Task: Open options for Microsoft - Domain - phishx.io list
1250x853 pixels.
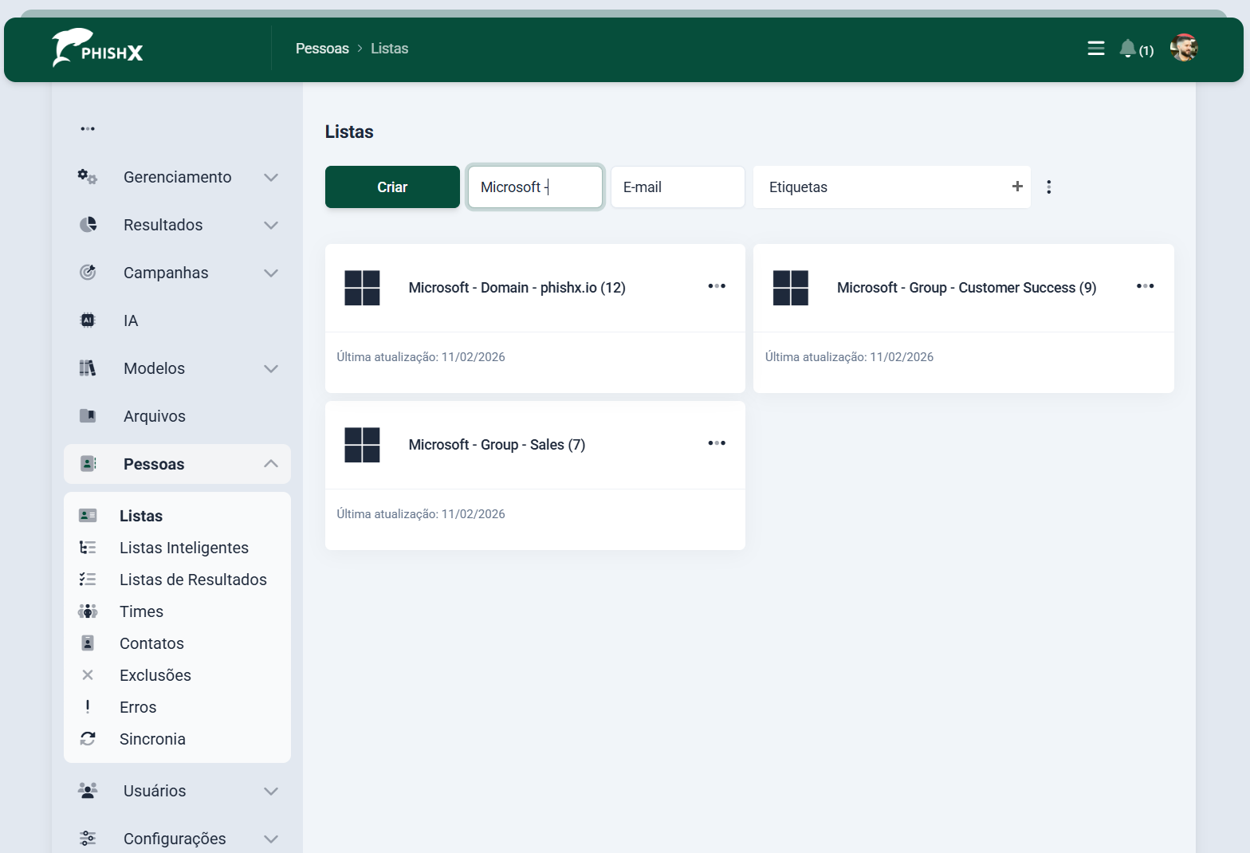Action: (x=717, y=286)
